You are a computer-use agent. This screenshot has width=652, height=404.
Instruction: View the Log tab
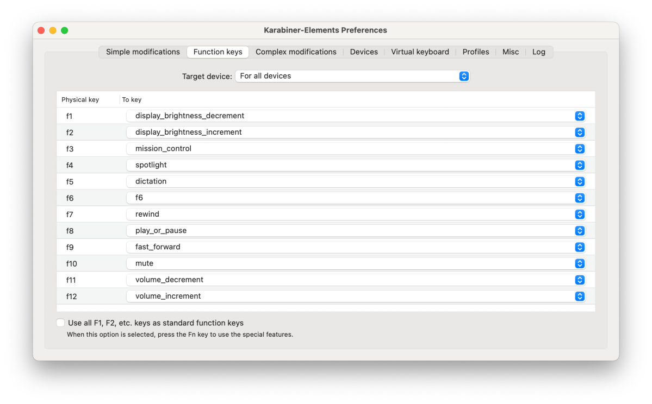(538, 52)
